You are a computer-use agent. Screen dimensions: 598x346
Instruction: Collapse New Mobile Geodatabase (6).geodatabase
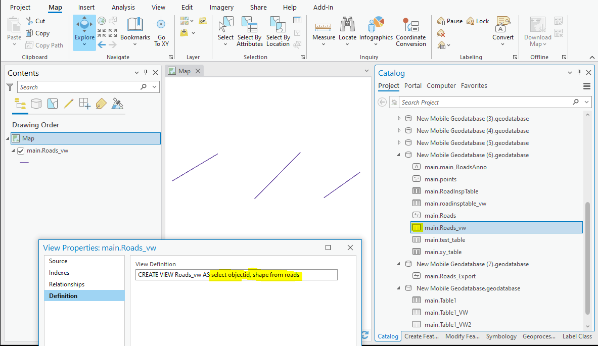pyautogui.click(x=399, y=155)
